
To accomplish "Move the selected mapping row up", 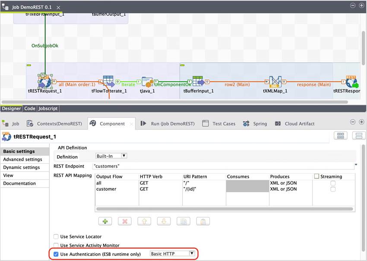I will (144, 221).
